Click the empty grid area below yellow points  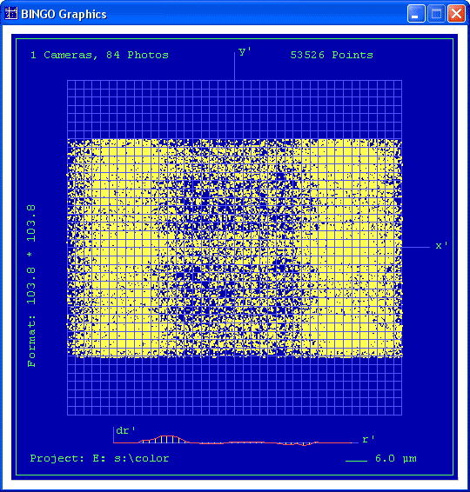[x=235, y=387]
